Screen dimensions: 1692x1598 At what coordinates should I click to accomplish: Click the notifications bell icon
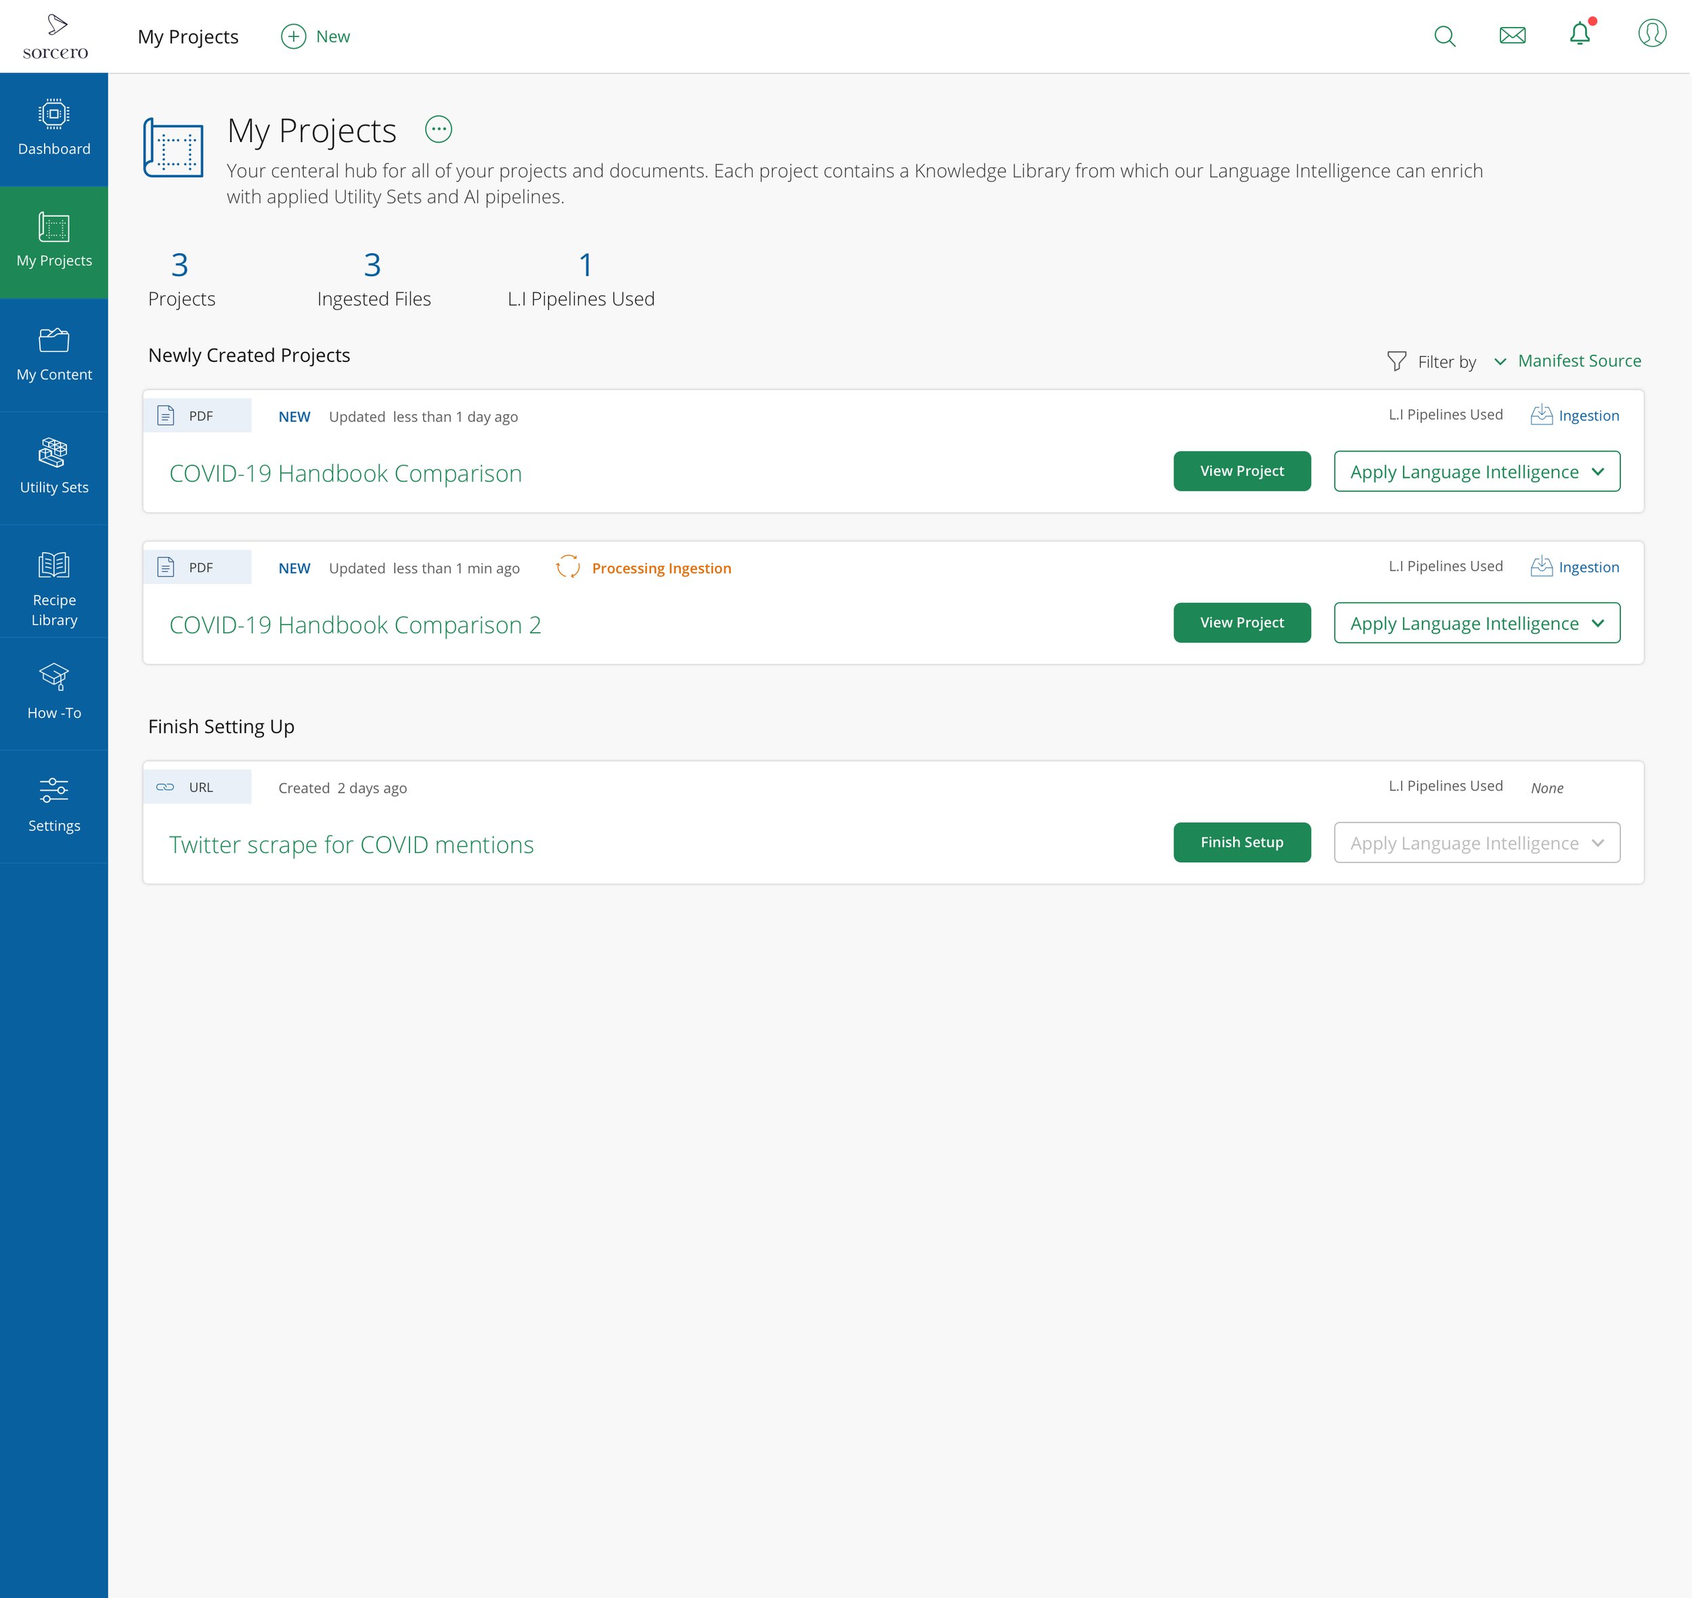tap(1580, 34)
